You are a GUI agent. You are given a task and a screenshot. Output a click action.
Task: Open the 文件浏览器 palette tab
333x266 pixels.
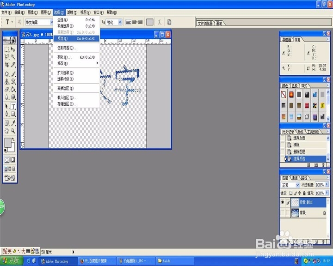click(x=205, y=24)
